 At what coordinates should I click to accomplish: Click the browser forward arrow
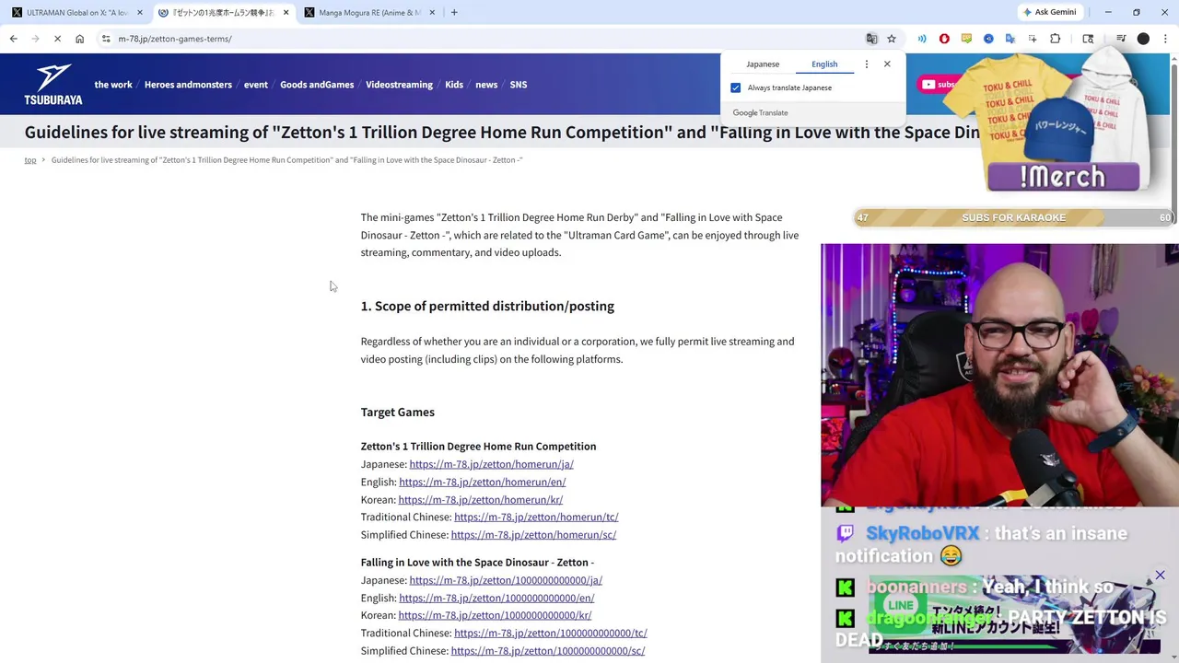[35, 39]
